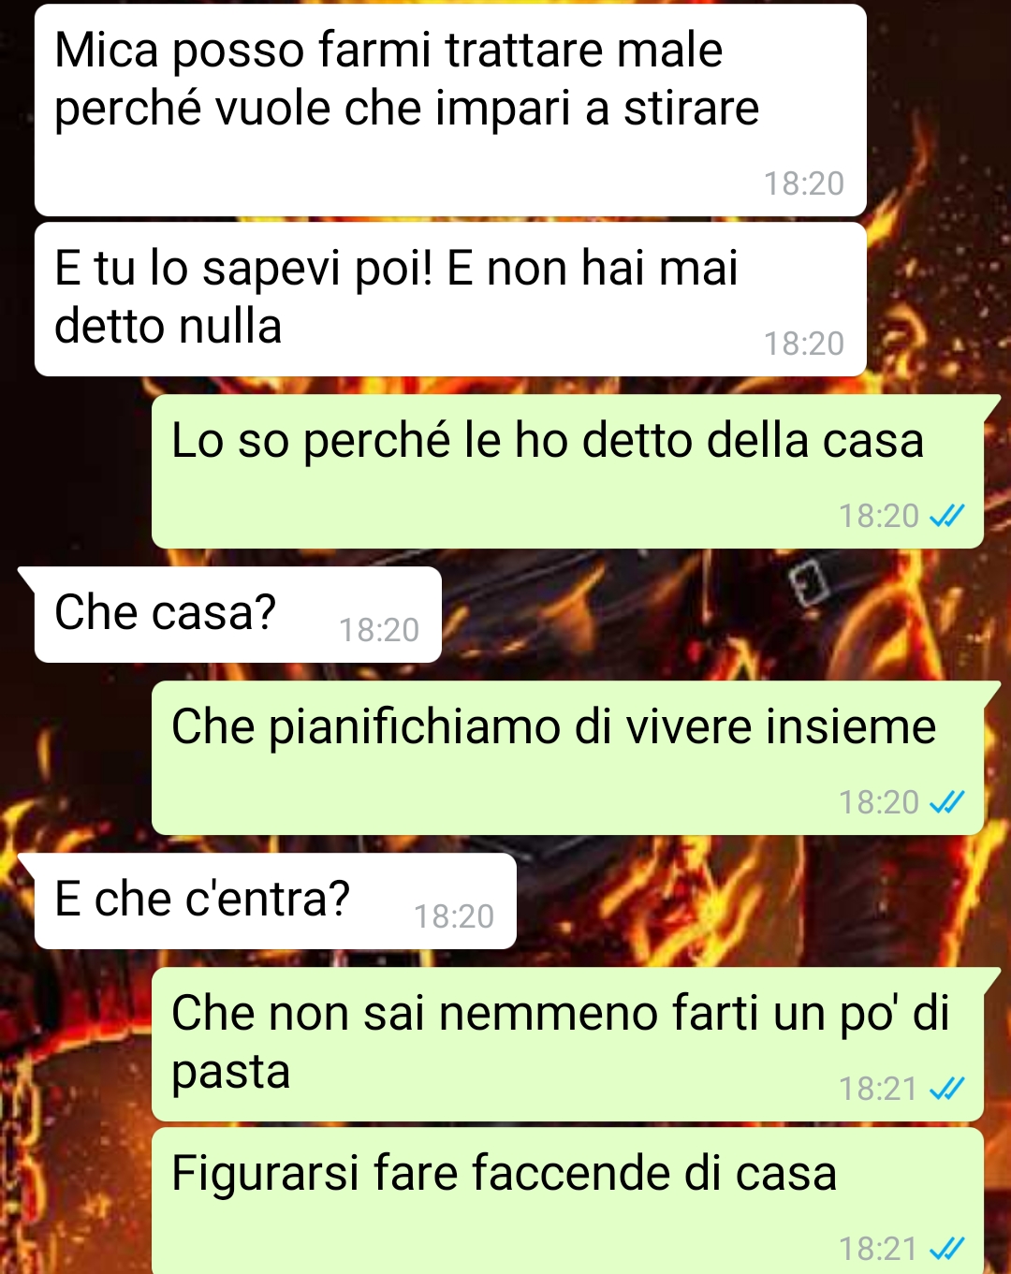Tap the 18:20 timestamp on "detto nulla" message
Image resolution: width=1011 pixels, height=1274 pixels.
804,344
